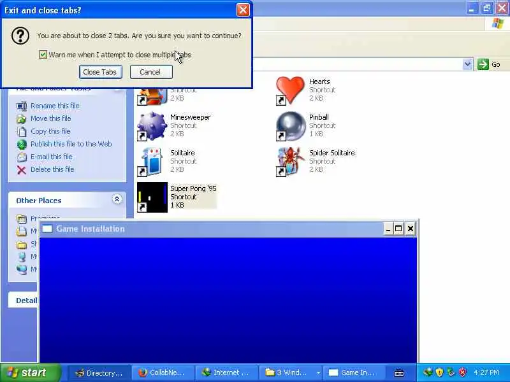Click the globe Publish icon in tasks pane
The height and width of the screenshot is (382, 510).
coord(22,145)
